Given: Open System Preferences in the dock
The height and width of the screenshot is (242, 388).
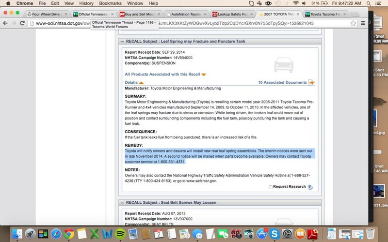Looking at the screenshot, I should pos(287,234).
